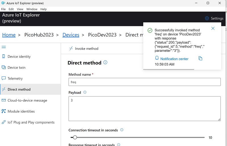Click the green success checkmark icon
Screen dimensions: 227x146
[x=150, y=30]
